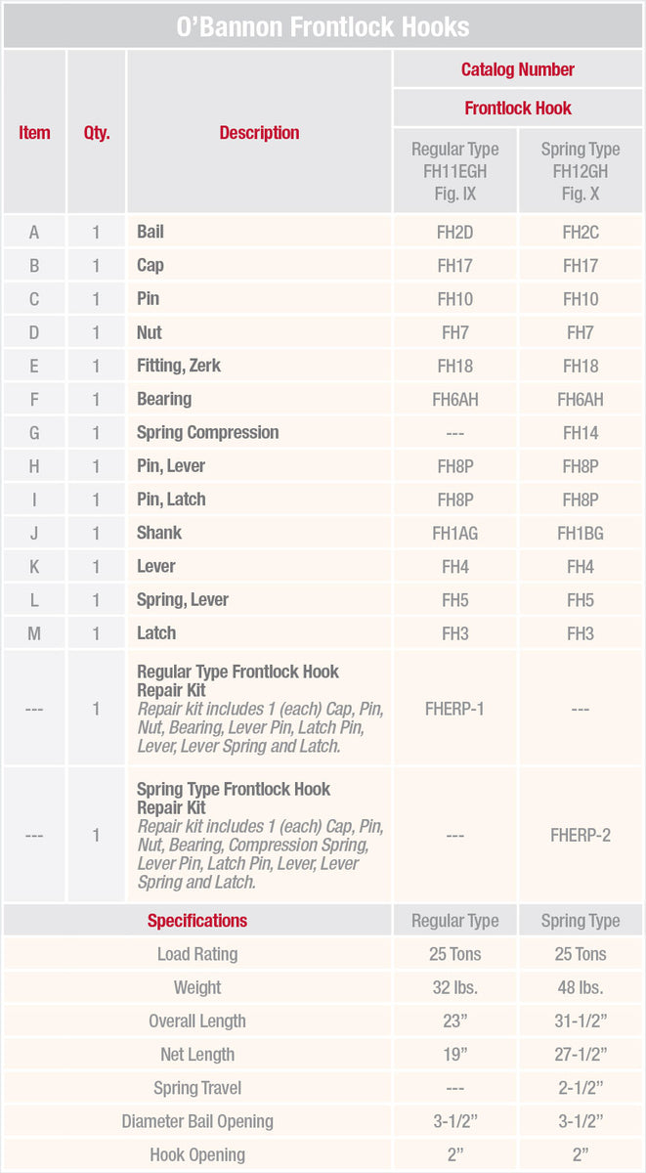This screenshot has height=1173, width=646.
Task: Click the Bail description cell
Action: pos(151,232)
